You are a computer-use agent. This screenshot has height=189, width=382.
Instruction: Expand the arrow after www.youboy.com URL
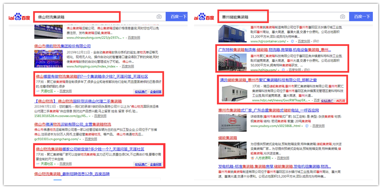pos(302,126)
